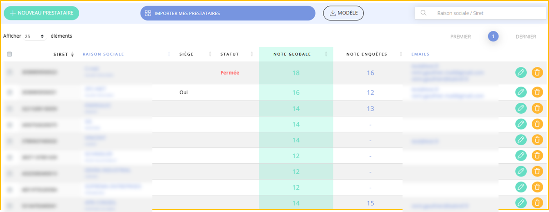Click edit pencil icon in last visible row
This screenshot has height=212, width=549.
click(x=521, y=203)
